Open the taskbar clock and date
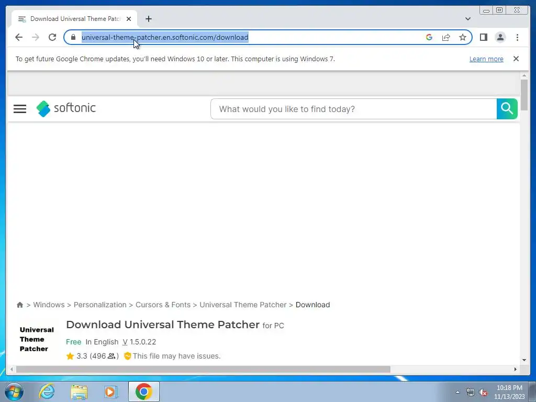Image resolution: width=536 pixels, height=402 pixels. 509,392
